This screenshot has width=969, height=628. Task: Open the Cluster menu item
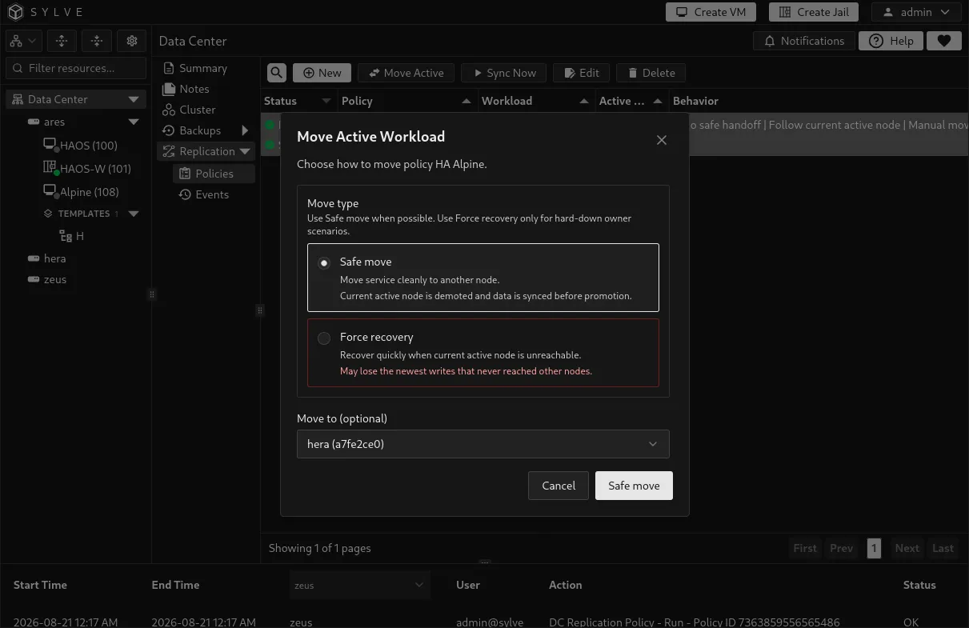[x=189, y=110]
